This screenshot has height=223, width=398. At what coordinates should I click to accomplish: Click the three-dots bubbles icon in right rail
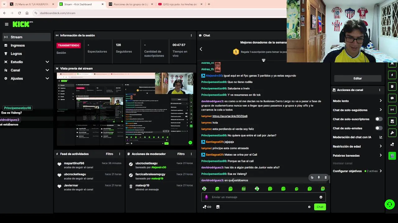point(392,144)
